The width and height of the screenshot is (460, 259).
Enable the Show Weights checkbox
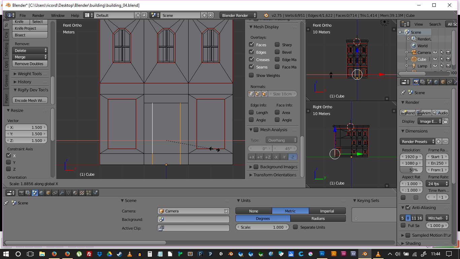[251, 75]
